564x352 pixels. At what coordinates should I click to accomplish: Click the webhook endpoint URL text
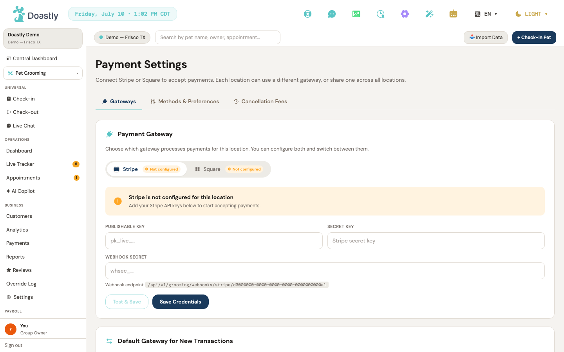237,285
